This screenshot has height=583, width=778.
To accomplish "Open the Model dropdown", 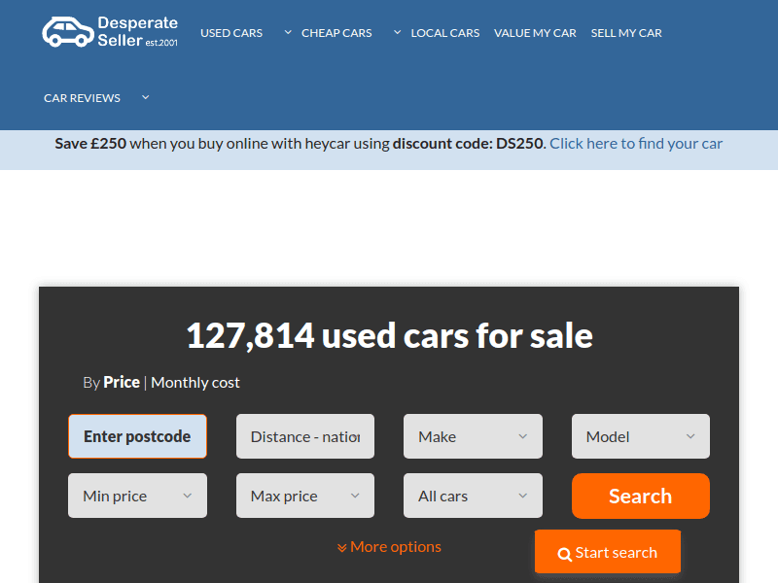I will point(640,436).
